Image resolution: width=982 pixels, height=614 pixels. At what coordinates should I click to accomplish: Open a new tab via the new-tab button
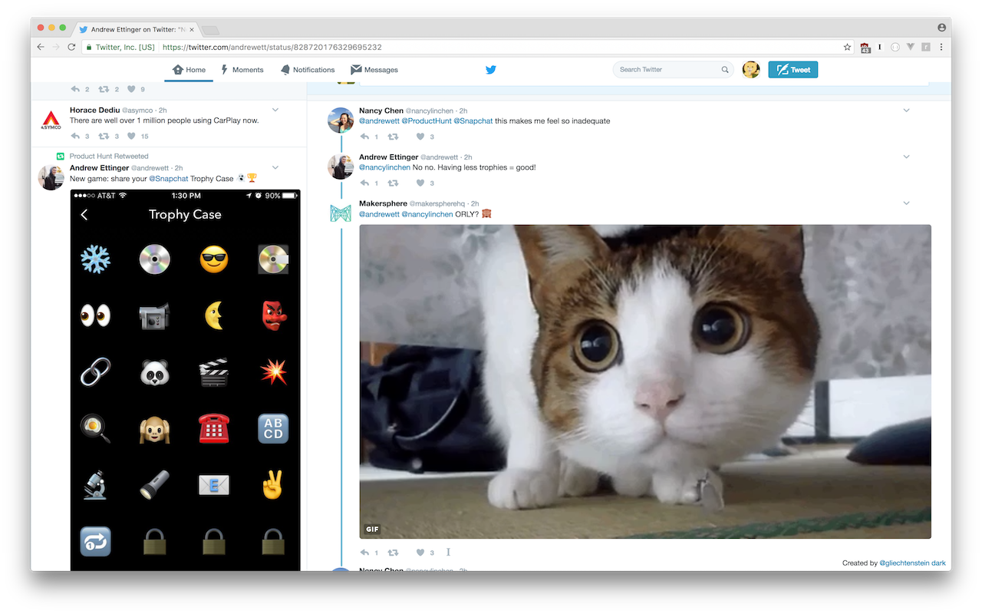point(210,30)
